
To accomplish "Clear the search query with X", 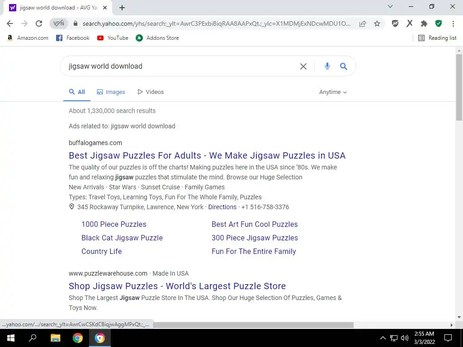I will pyautogui.click(x=303, y=66).
